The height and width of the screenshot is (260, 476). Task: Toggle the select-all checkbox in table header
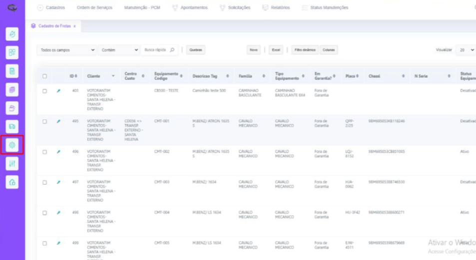click(x=44, y=76)
